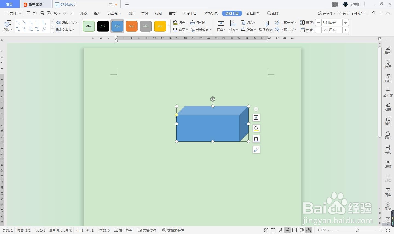The image size is (394, 234).
Task: Open the 样式 style sidebar panel
Action: coord(388,50)
